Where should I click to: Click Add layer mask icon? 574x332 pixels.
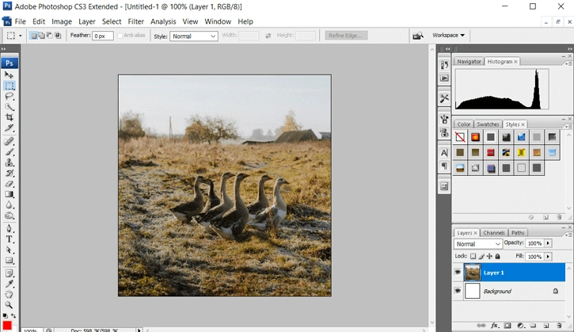[x=507, y=326]
